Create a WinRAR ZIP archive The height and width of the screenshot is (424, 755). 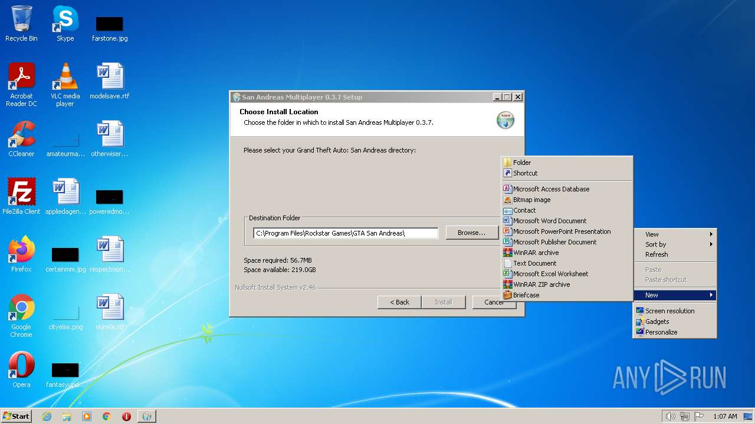pos(567,284)
